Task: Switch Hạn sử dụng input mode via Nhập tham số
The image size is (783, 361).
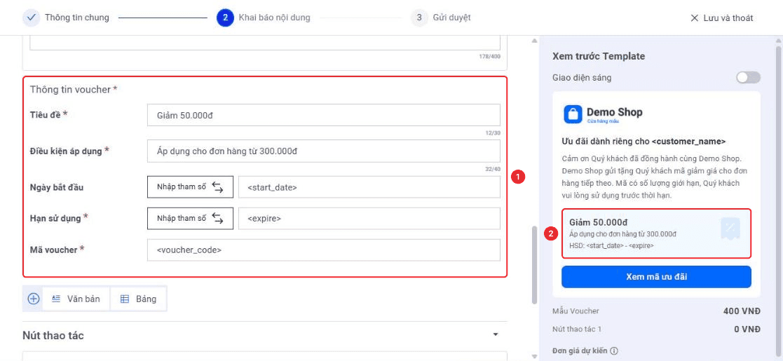Action: (190, 218)
